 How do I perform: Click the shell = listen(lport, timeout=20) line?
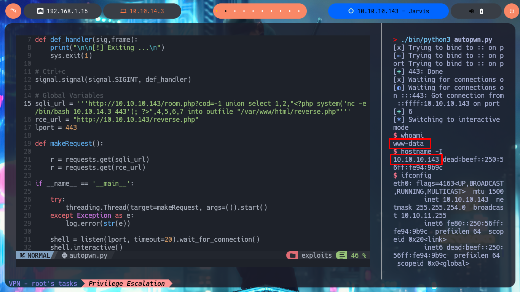(155, 239)
